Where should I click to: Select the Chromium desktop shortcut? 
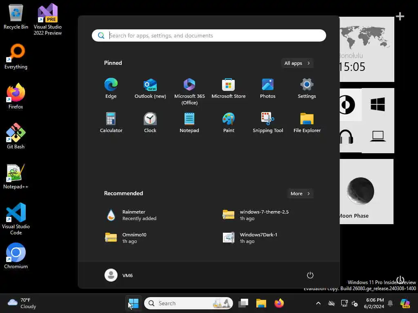point(16,256)
